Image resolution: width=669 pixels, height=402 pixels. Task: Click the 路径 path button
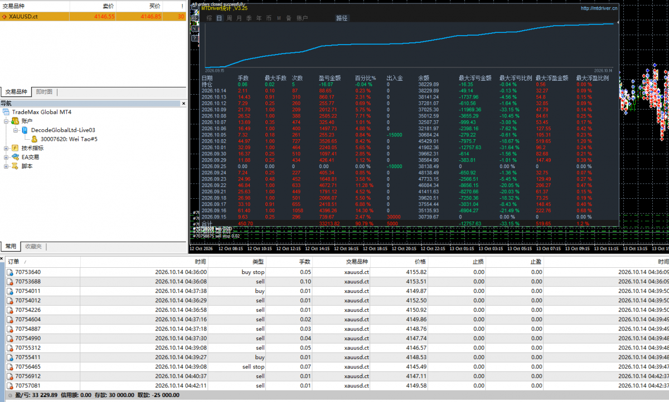click(x=342, y=18)
